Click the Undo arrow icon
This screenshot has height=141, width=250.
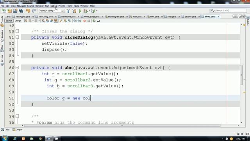pyautogui.click(x=28, y=11)
